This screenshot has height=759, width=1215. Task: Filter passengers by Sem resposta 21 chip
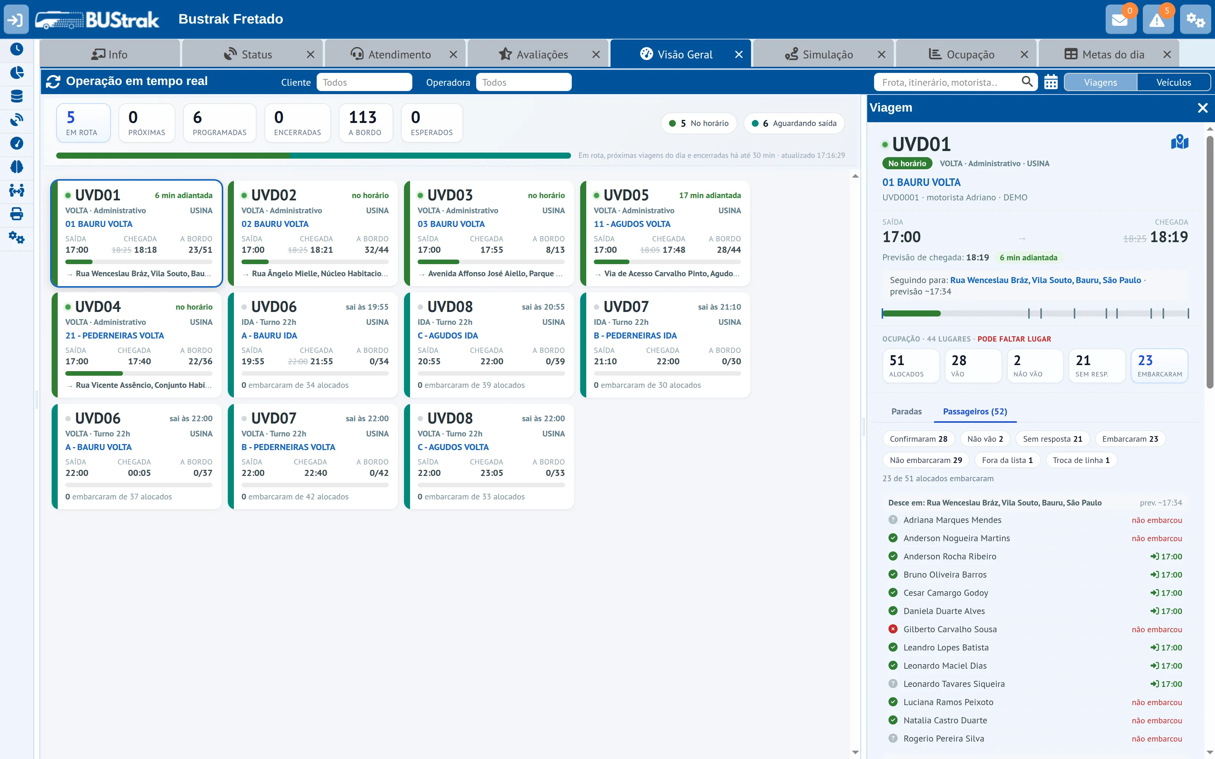coord(1052,439)
